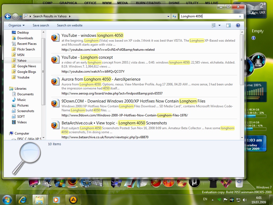Click info icon under Empty gadget
The height and width of the screenshot is (205, 273).
[254, 38]
